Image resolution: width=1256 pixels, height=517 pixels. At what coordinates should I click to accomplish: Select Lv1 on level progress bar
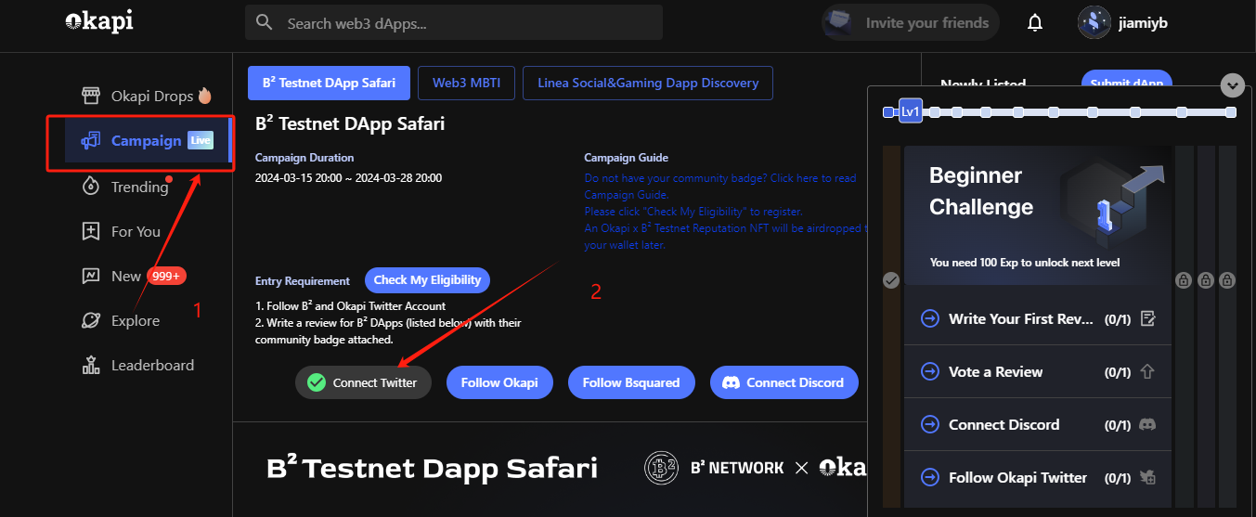pyautogui.click(x=911, y=112)
